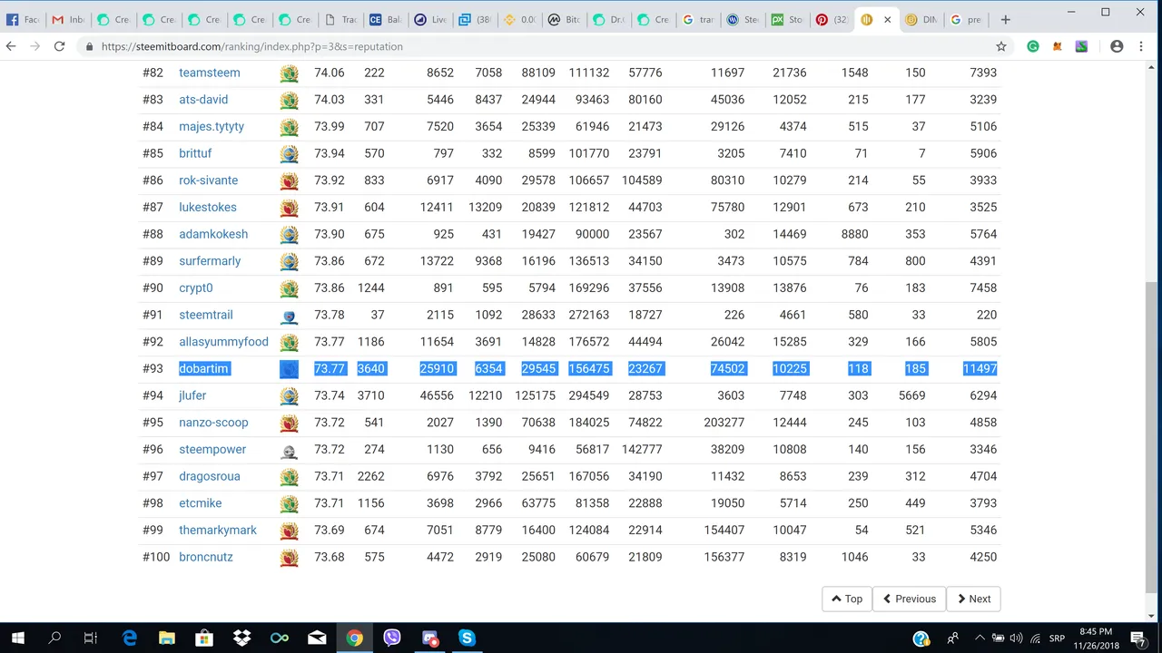Open MetaMask fox extension icon
This screenshot has width=1162, height=653.
coord(1057,46)
